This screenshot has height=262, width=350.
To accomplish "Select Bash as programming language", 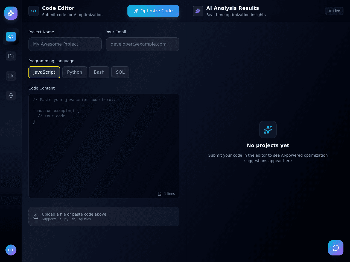I will 99,72.
